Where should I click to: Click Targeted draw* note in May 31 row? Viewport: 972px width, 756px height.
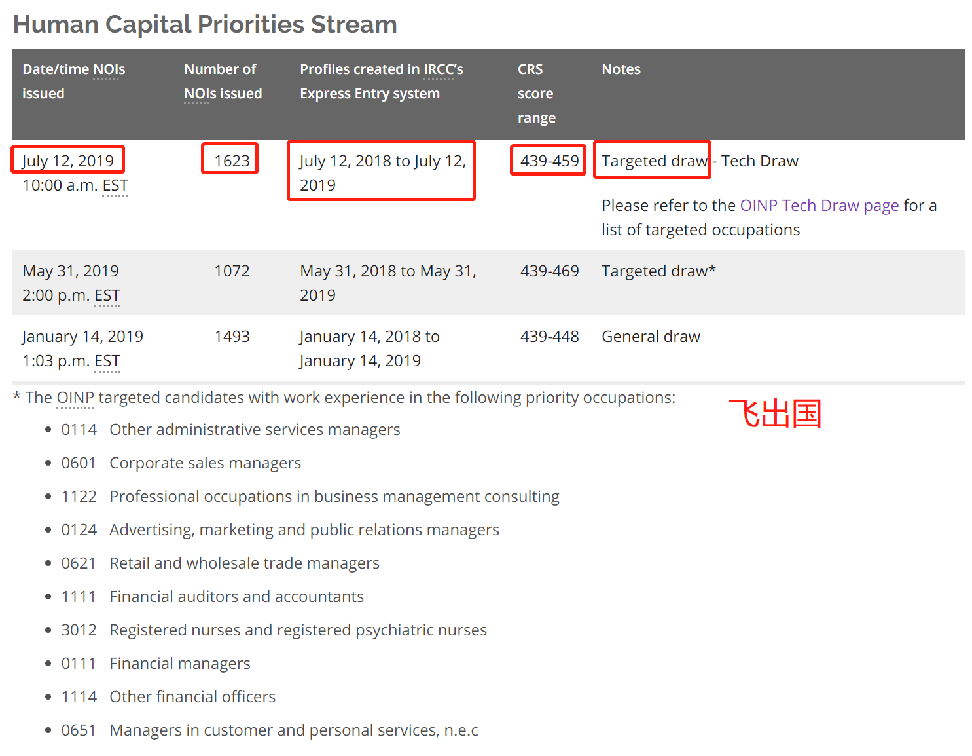658,271
